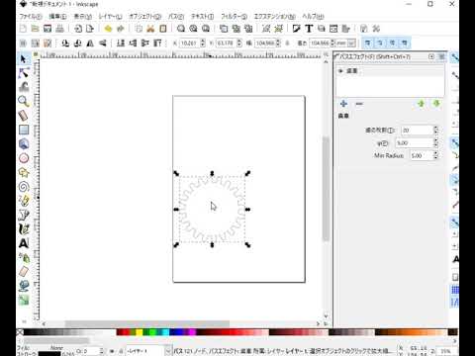The height and width of the screenshot is (356, 475).
Task: Toggle third transform affect button in controls bar
Action: pos(392,44)
